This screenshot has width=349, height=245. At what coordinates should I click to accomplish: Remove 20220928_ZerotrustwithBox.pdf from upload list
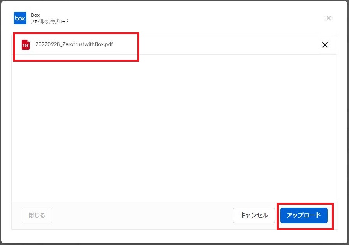(325, 45)
